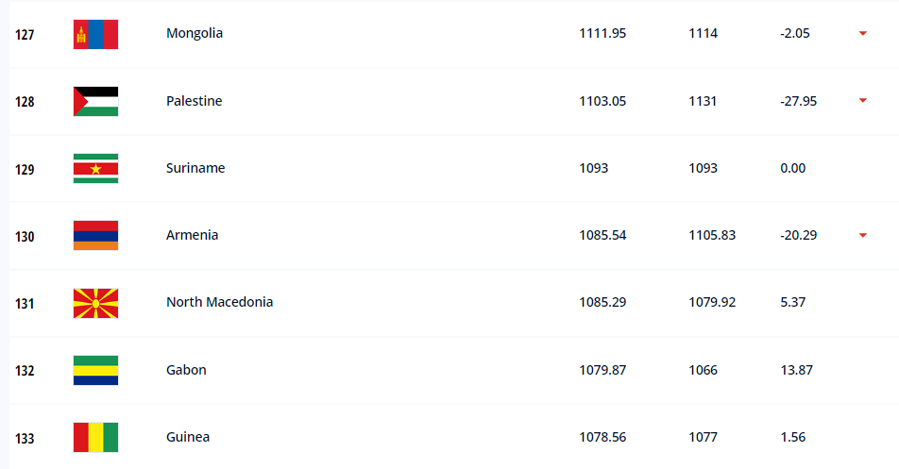Screen dimensions: 899x469
Task: Click the red down arrow in Mongolia row
Action: (862, 33)
